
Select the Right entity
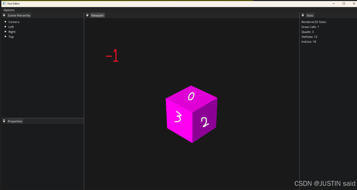[x=12, y=32]
